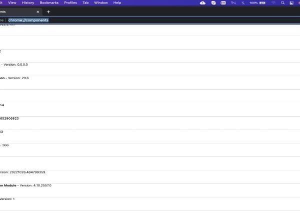Click the battery 100% indicator
The image size is (300, 213).
point(257,3)
